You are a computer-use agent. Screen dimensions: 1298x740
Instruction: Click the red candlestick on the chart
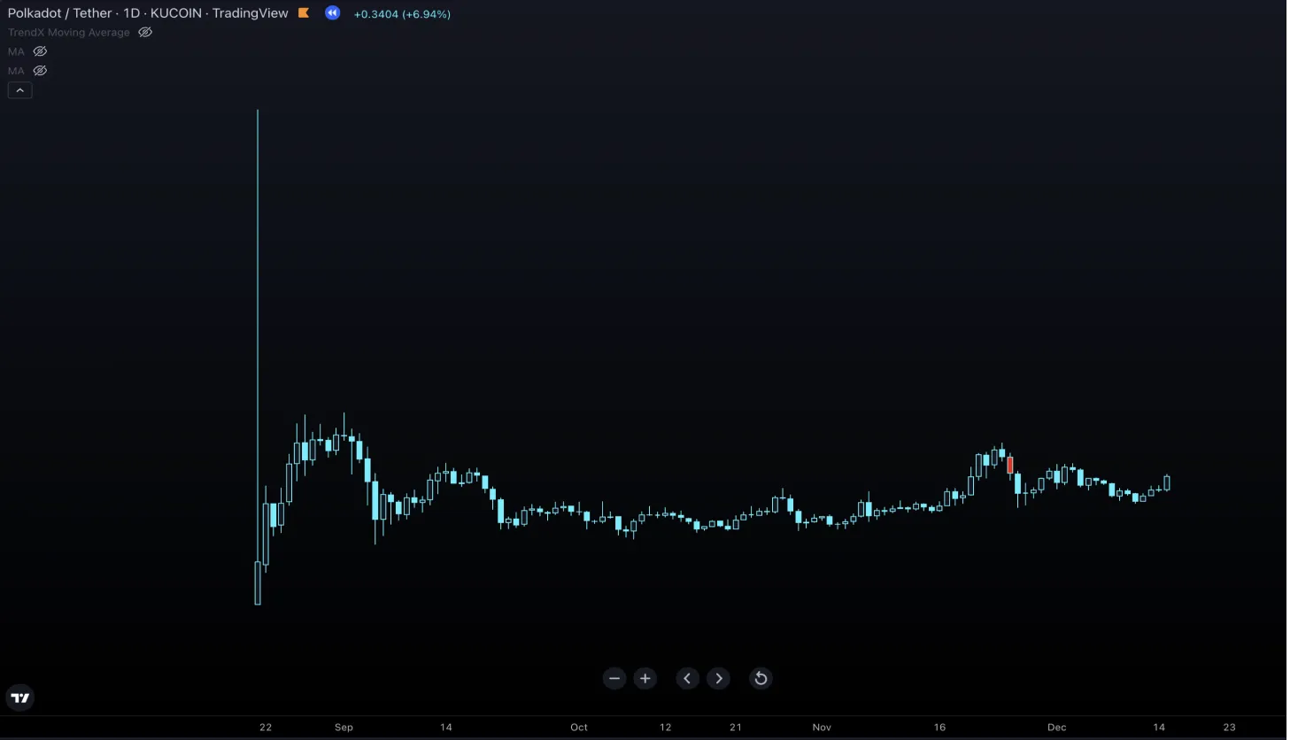coord(1010,465)
